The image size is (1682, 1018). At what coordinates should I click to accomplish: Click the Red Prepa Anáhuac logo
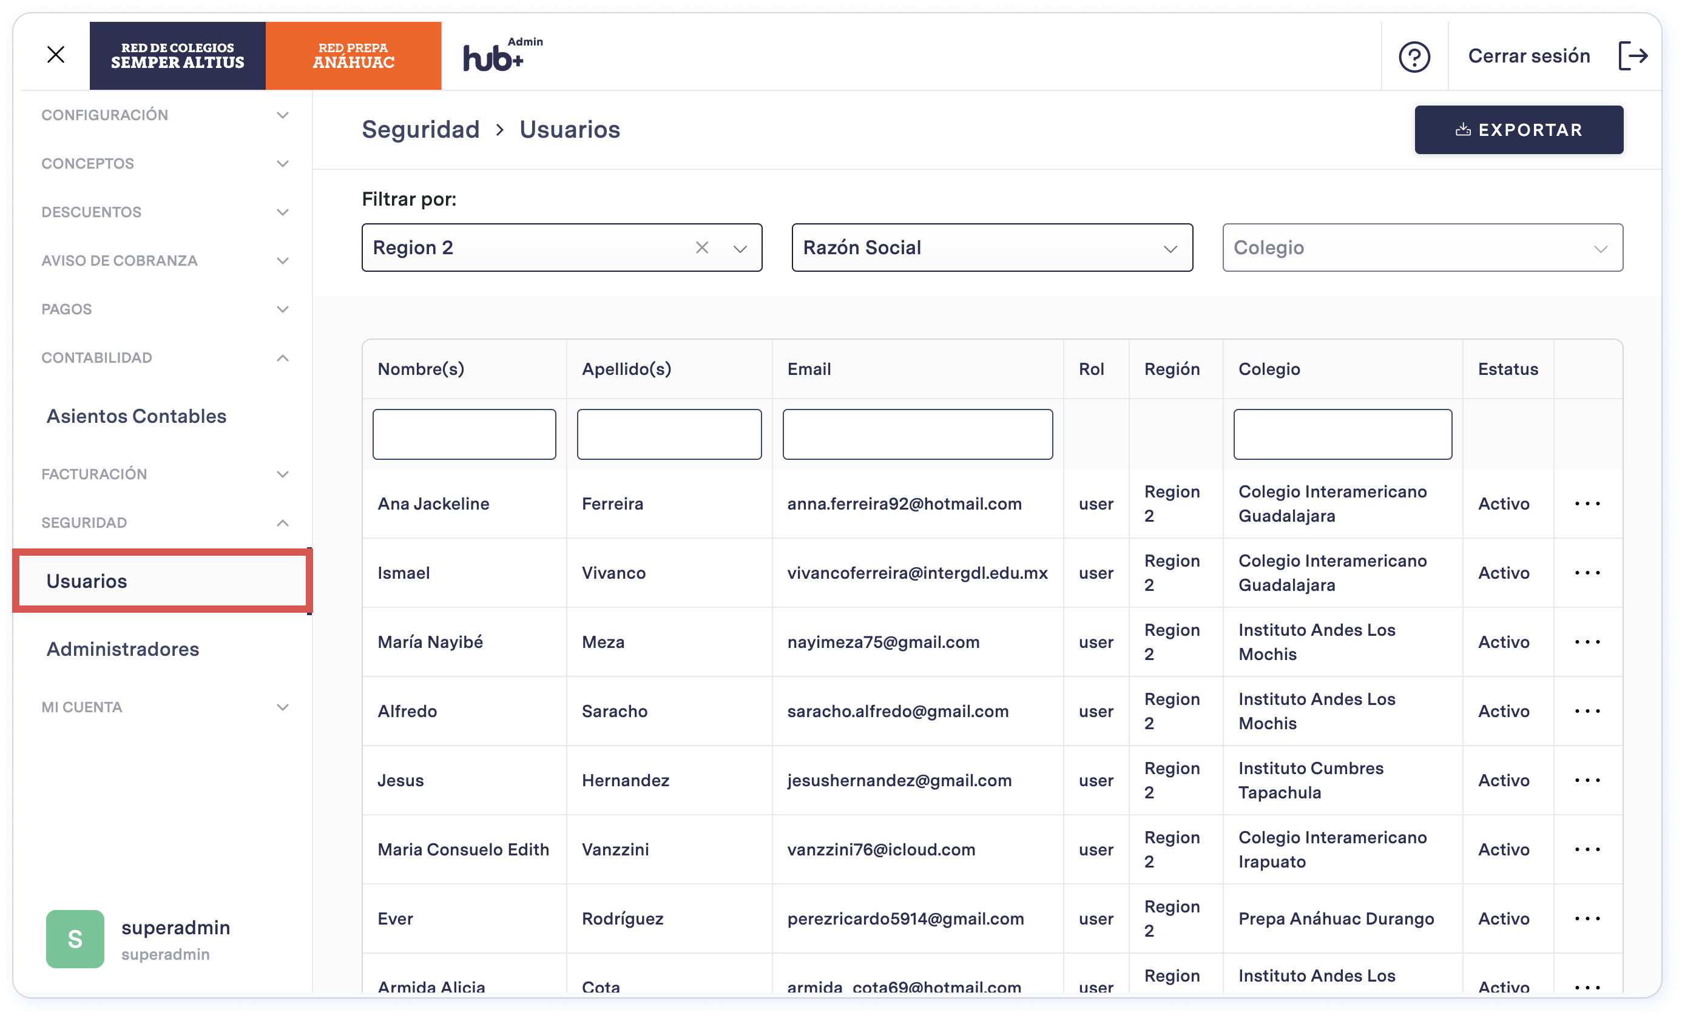point(353,55)
